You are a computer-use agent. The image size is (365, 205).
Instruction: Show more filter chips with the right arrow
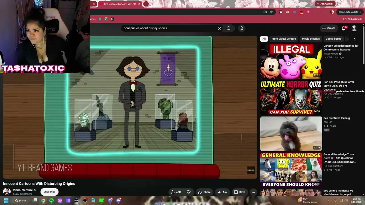pyautogui.click(x=354, y=39)
